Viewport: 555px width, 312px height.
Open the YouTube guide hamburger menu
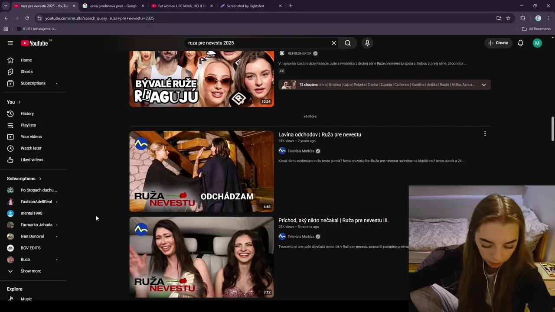pyautogui.click(x=10, y=43)
